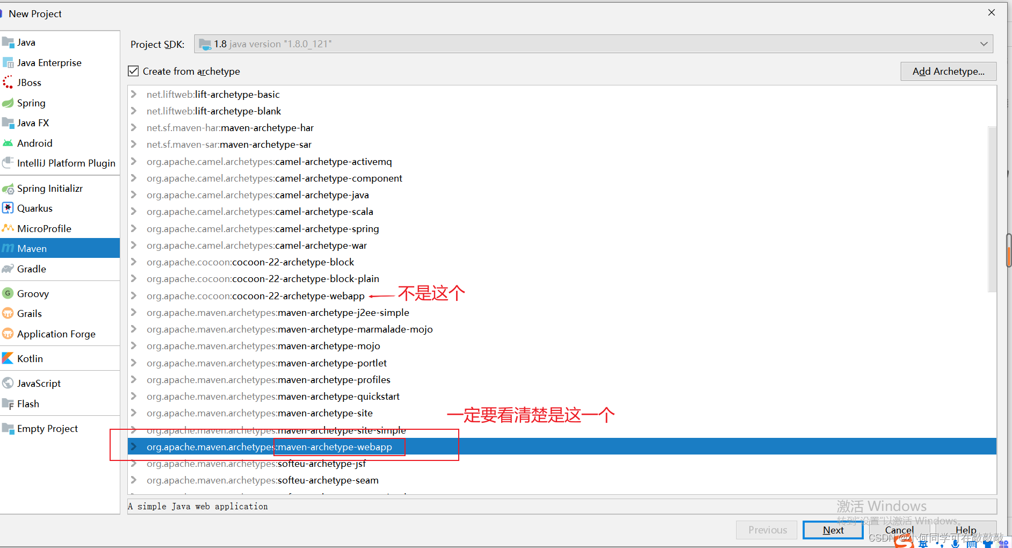Select the Gradle build tool icon
The width and height of the screenshot is (1012, 548).
8,269
